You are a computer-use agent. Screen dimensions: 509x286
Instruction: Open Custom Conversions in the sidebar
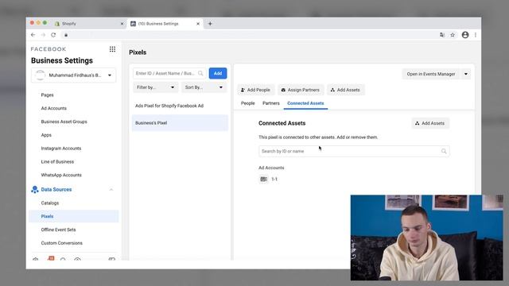click(x=62, y=243)
